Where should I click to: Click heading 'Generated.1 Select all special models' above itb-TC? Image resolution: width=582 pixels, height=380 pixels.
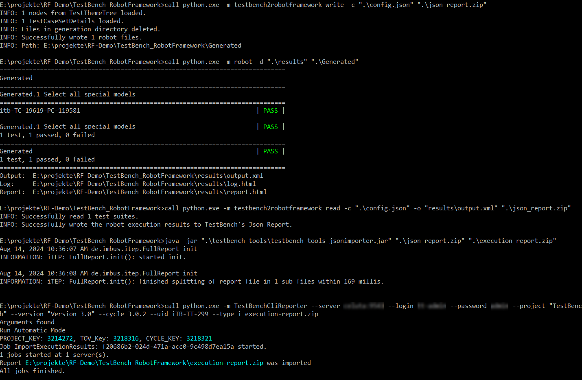[x=68, y=94]
